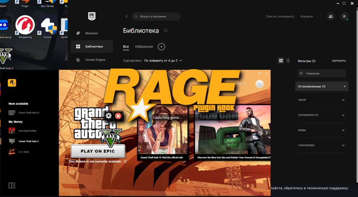
Task: Open the Epic Games desktop shortcut
Action: point(47,4)
